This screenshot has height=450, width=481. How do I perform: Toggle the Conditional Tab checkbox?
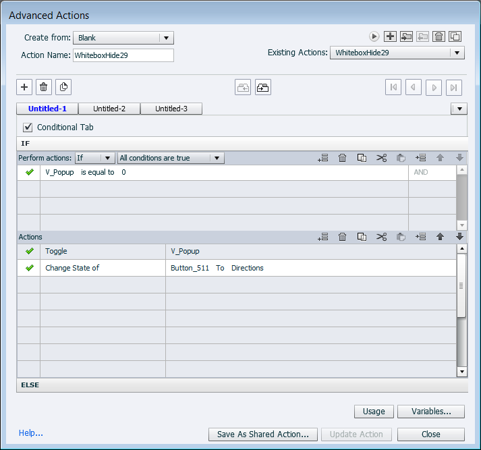tap(28, 127)
